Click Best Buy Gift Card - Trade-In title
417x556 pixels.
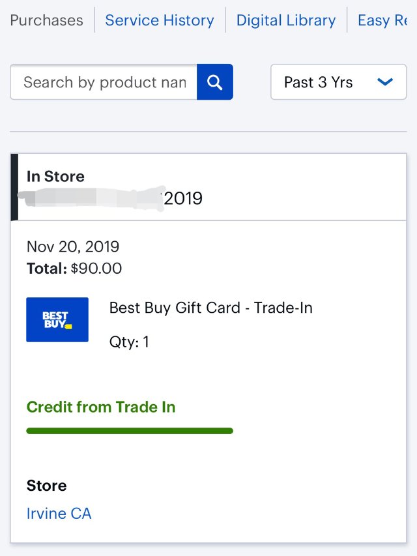211,308
